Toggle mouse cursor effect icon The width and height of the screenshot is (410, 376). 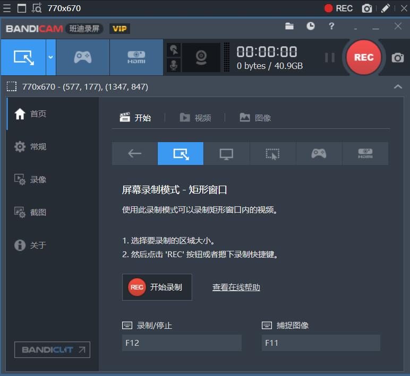174,50
